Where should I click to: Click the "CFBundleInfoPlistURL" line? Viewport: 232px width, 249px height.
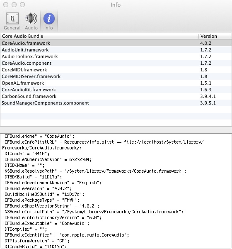pos(103,145)
